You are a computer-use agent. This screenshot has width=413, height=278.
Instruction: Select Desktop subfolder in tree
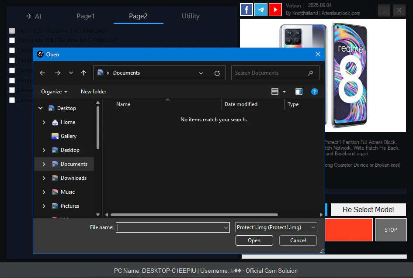point(70,150)
